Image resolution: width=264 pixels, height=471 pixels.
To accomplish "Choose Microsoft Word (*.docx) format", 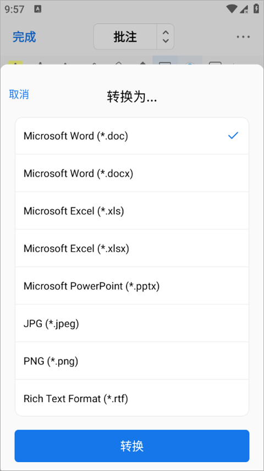I will click(x=132, y=173).
